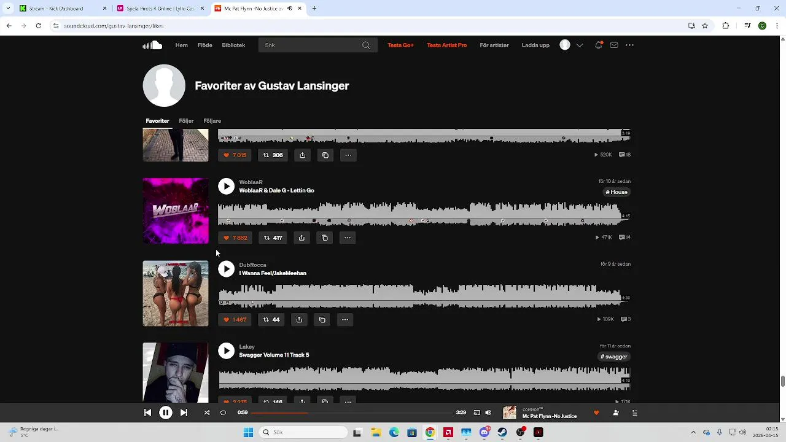Open Windows Start menu
786x442 pixels.
[x=248, y=432]
